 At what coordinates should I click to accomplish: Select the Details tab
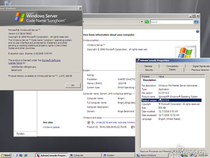[172, 69]
